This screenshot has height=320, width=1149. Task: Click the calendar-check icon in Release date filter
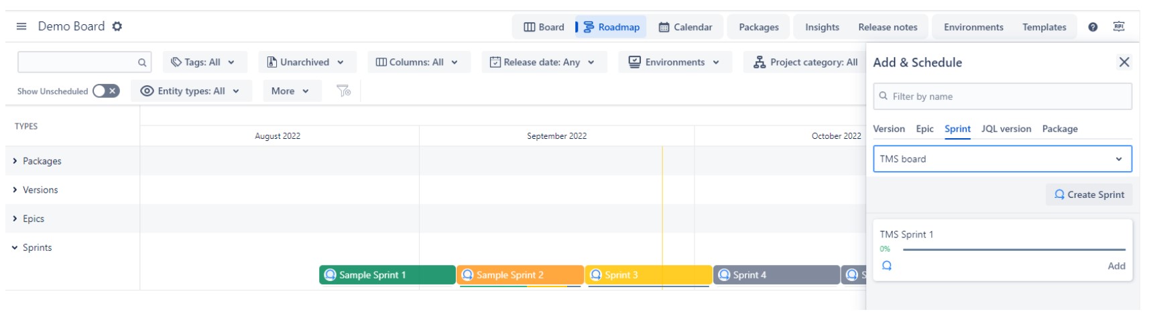pos(495,62)
